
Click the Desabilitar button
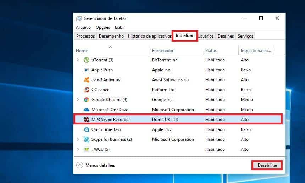pos(267,165)
